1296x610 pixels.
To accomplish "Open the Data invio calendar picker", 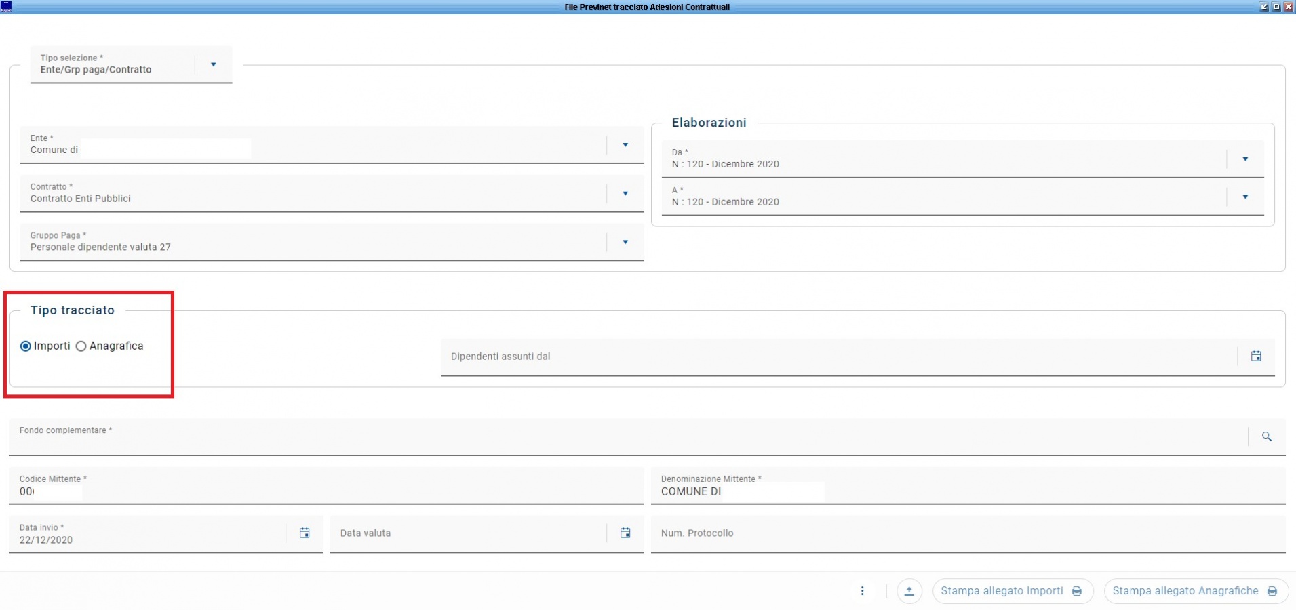I will coord(305,533).
